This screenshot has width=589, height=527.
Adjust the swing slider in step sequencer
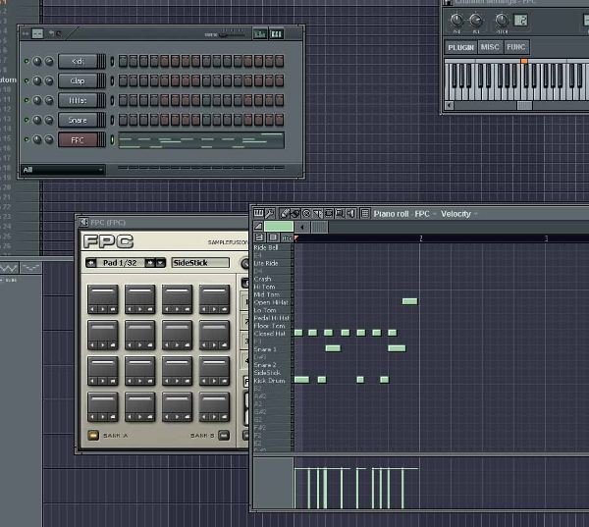[232, 34]
